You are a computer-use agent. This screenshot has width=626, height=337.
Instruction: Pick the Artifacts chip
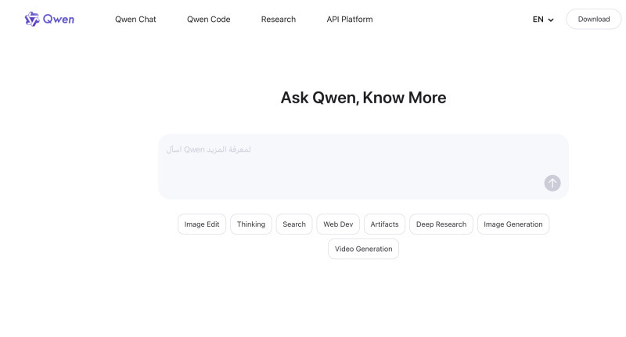[384, 224]
